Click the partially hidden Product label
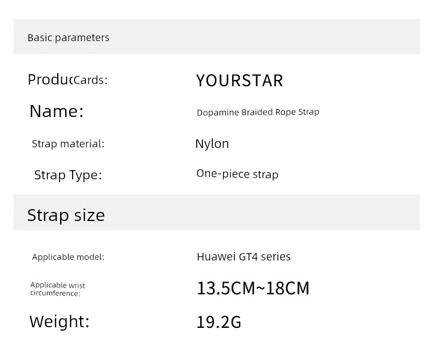The image size is (429, 341). pos(50,80)
